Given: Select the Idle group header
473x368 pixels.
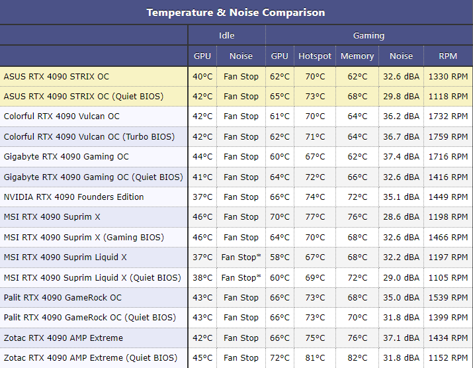Looking at the screenshot, I should (226, 36).
